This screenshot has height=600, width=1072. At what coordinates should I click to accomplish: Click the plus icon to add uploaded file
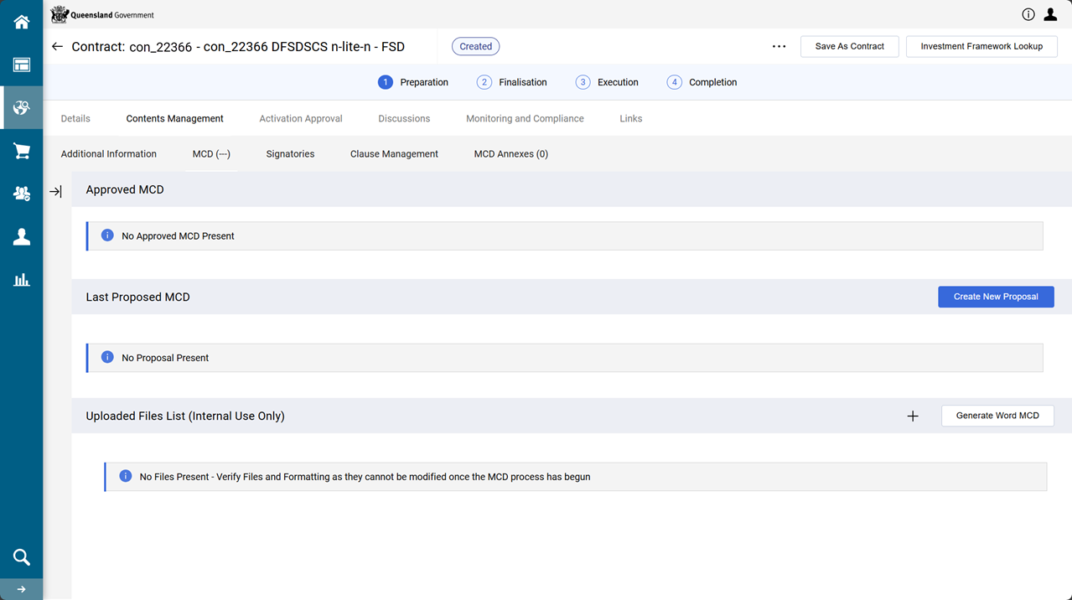pyautogui.click(x=913, y=416)
